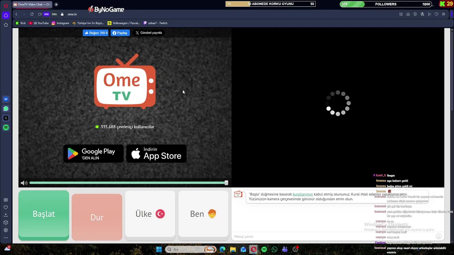Viewport: 454px width, 255px height.
Task: Open the edit-page pencil icon in toolbar
Action: click(401, 14)
